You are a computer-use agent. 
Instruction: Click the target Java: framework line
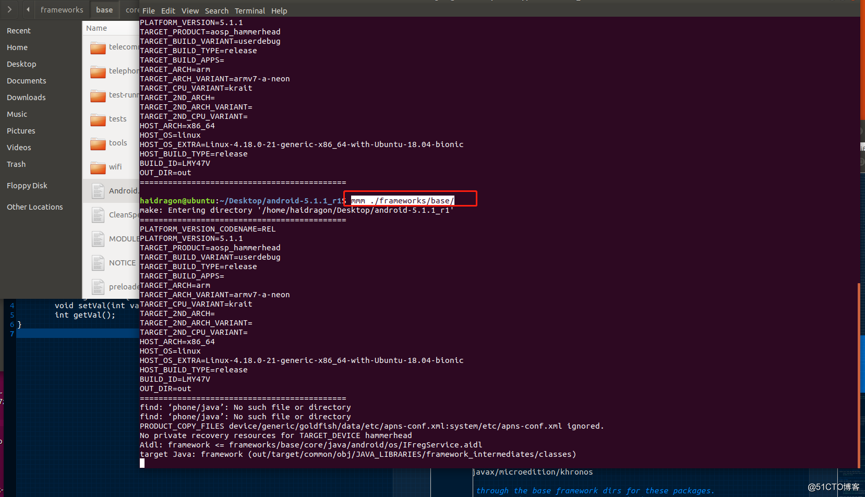pos(358,454)
